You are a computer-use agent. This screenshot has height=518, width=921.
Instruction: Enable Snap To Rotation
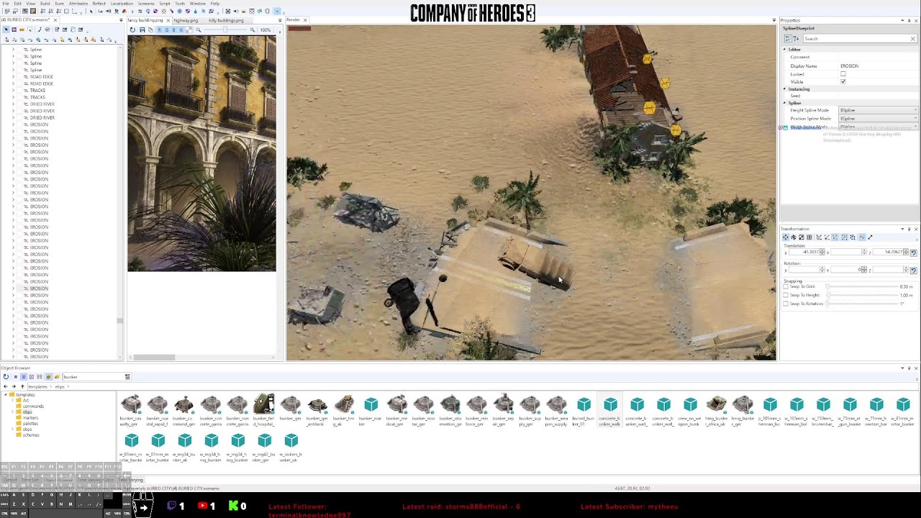(786, 304)
